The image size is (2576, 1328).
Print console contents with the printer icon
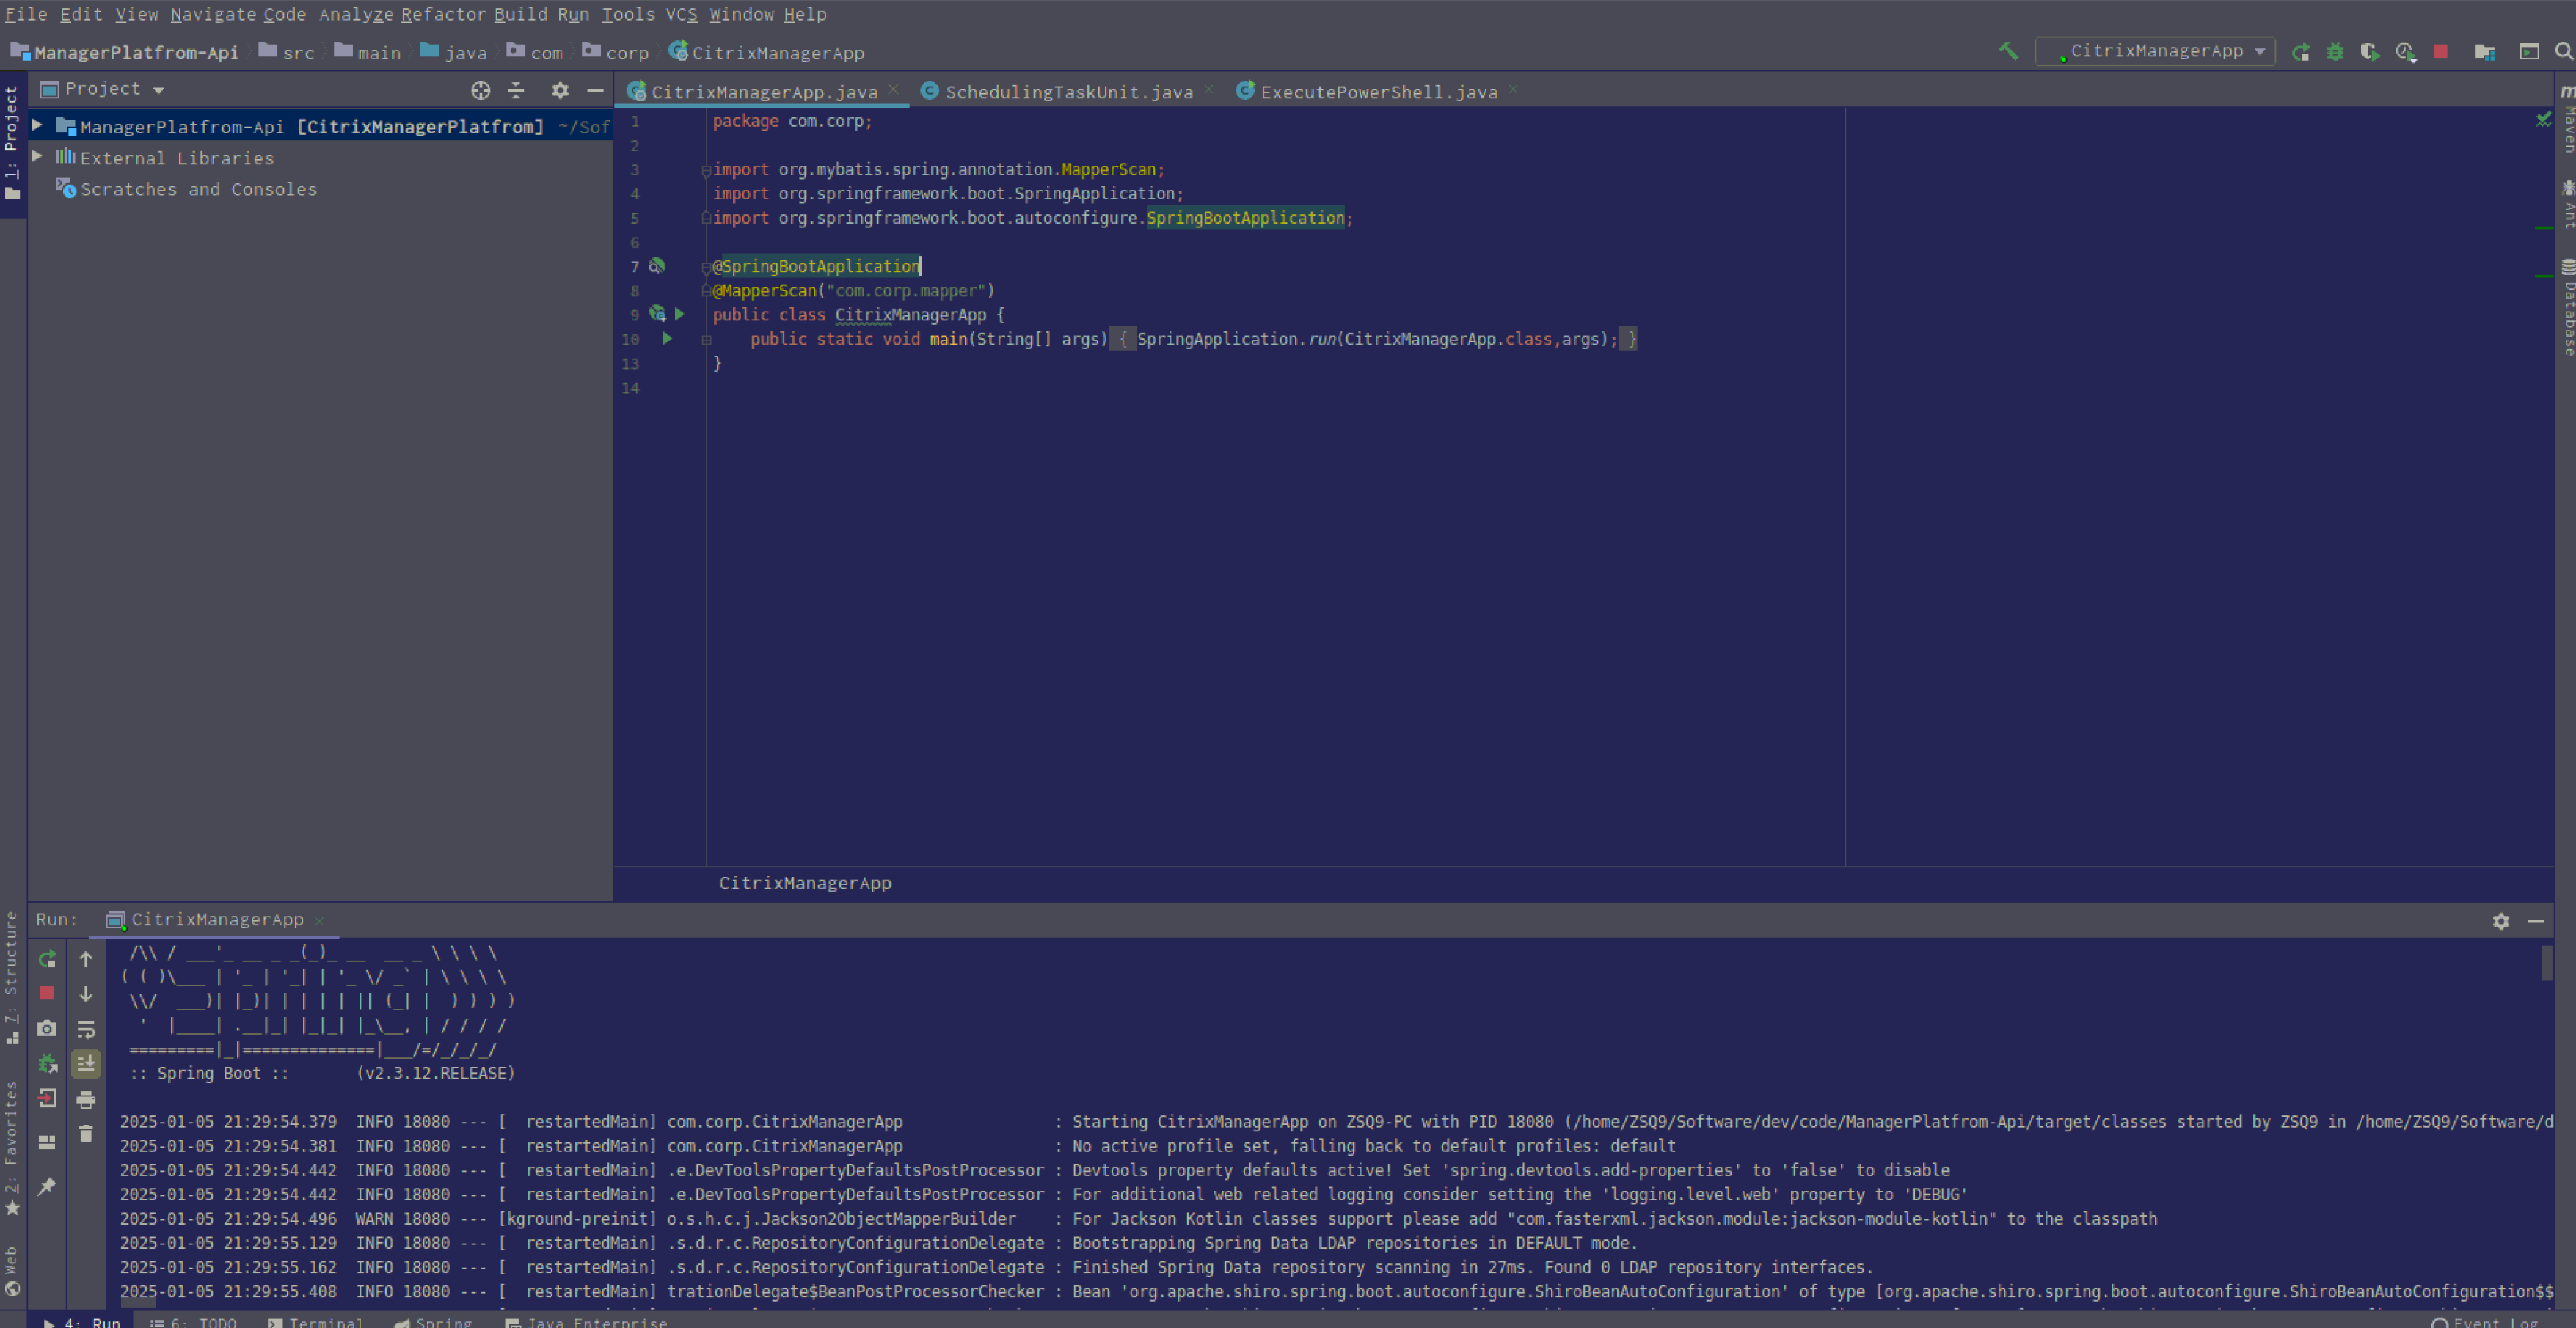87,1100
